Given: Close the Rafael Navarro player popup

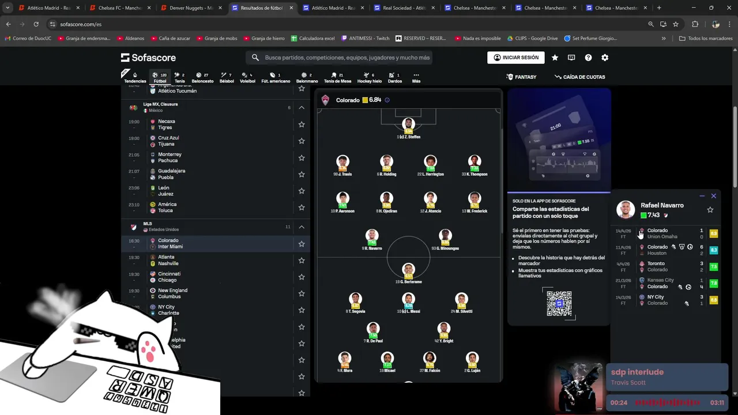Looking at the screenshot, I should pos(714,196).
